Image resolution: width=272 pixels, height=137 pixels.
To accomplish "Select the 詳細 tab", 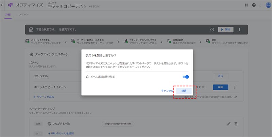I will 8,15.
